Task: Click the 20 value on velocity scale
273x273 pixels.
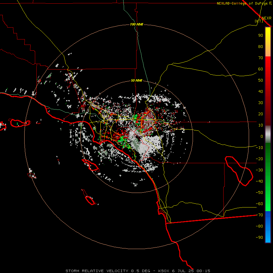Action: pyautogui.click(x=261, y=114)
